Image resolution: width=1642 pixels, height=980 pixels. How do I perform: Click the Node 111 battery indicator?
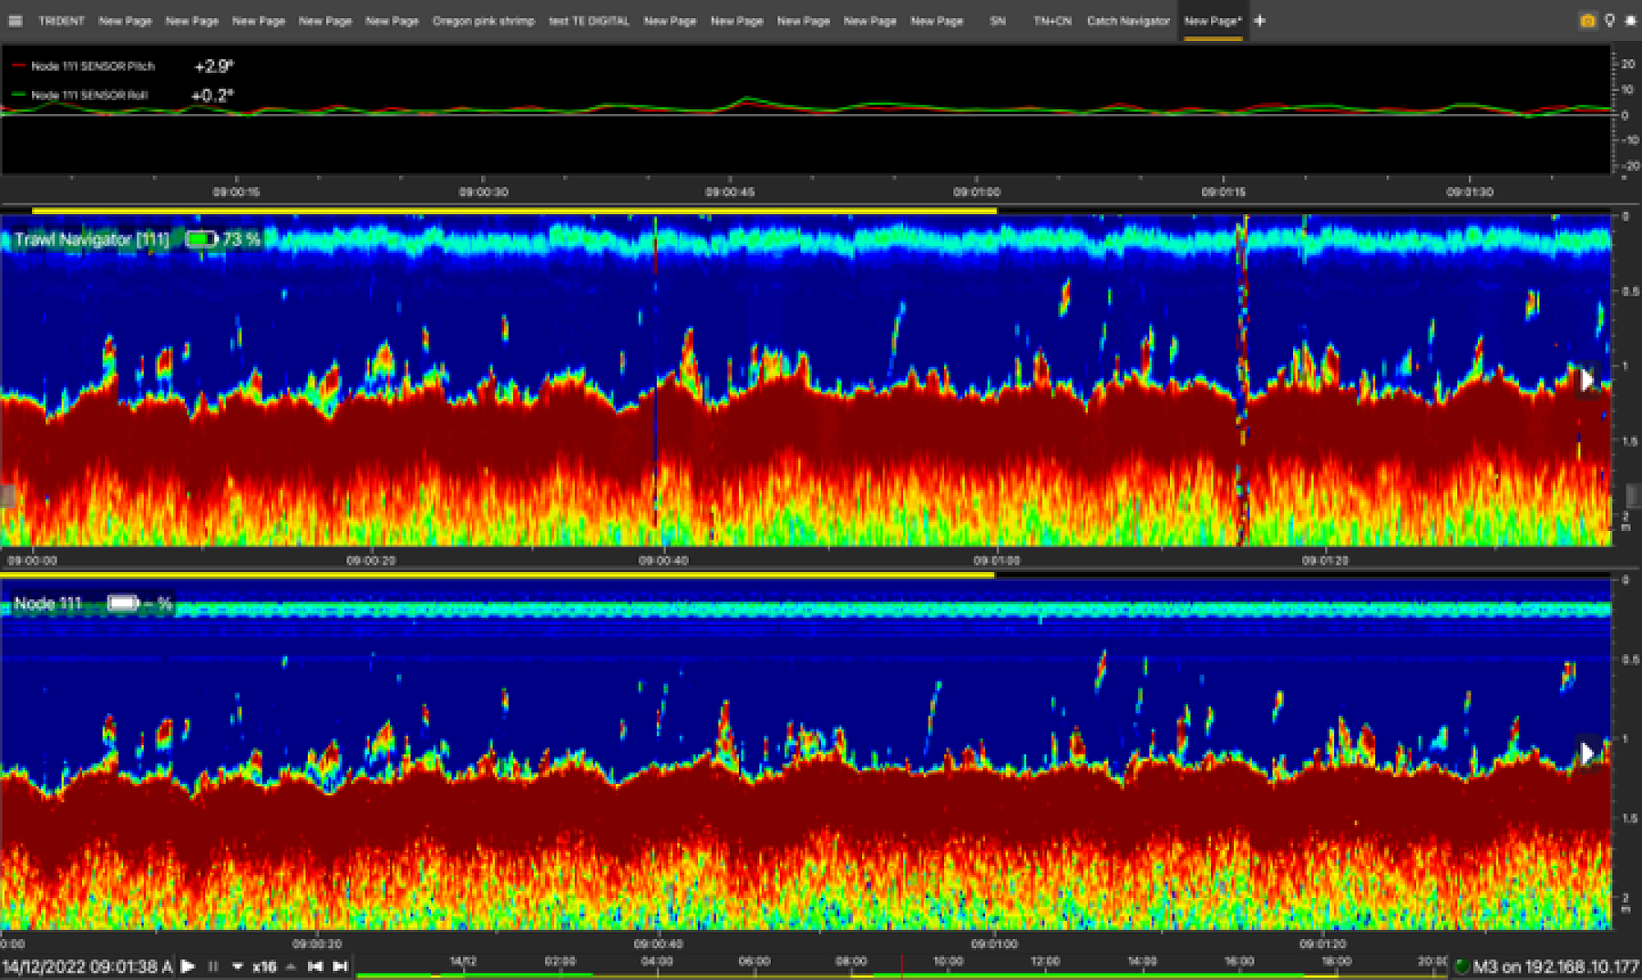123,603
